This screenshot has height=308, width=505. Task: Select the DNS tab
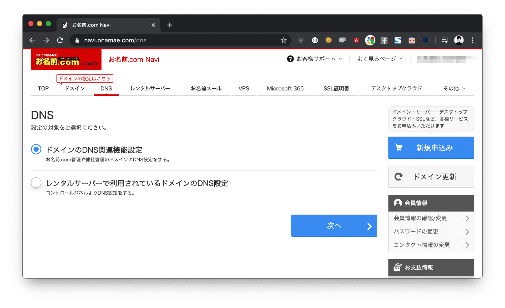coord(106,89)
